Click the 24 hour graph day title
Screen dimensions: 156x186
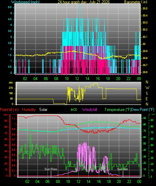pyautogui.click(x=84, y=2)
